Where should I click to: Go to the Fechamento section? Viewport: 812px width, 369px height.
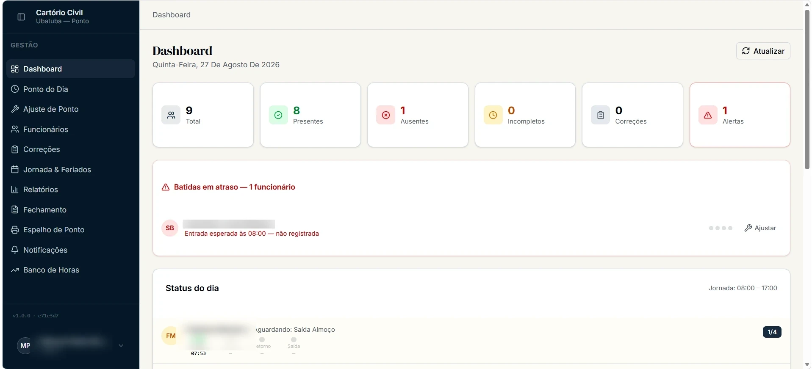tap(71, 210)
